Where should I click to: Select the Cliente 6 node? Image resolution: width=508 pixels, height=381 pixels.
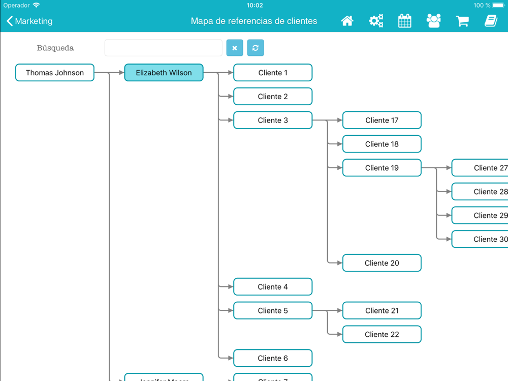click(x=273, y=358)
